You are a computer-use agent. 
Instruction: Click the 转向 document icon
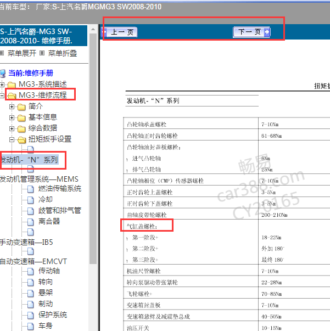pos(31,283)
